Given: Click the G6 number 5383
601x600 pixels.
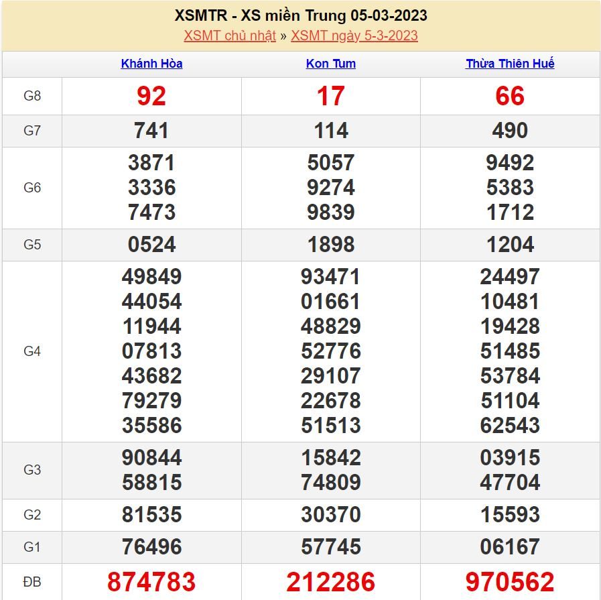Looking at the screenshot, I should pyautogui.click(x=510, y=188).
